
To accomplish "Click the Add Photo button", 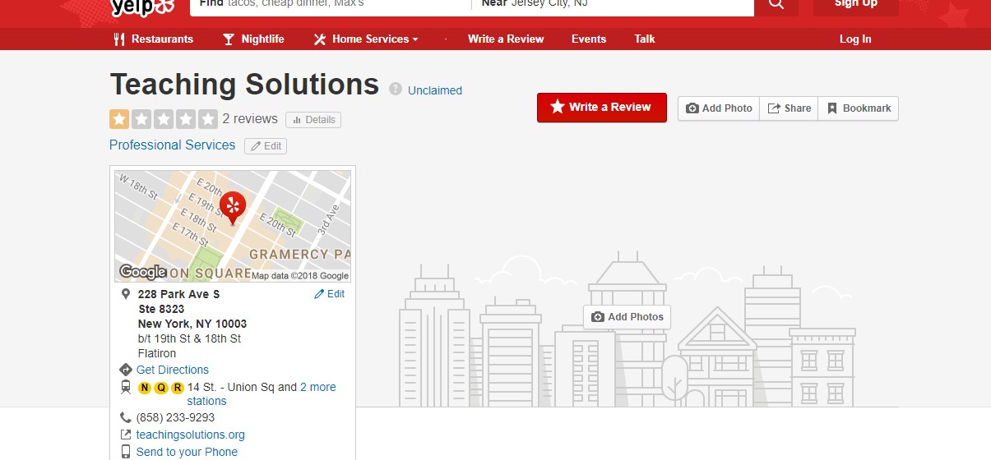I will (x=719, y=108).
